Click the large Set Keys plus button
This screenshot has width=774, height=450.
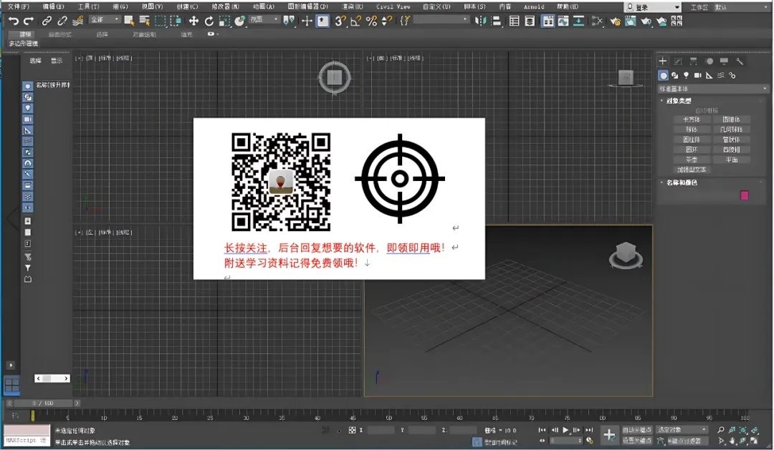[x=609, y=435]
